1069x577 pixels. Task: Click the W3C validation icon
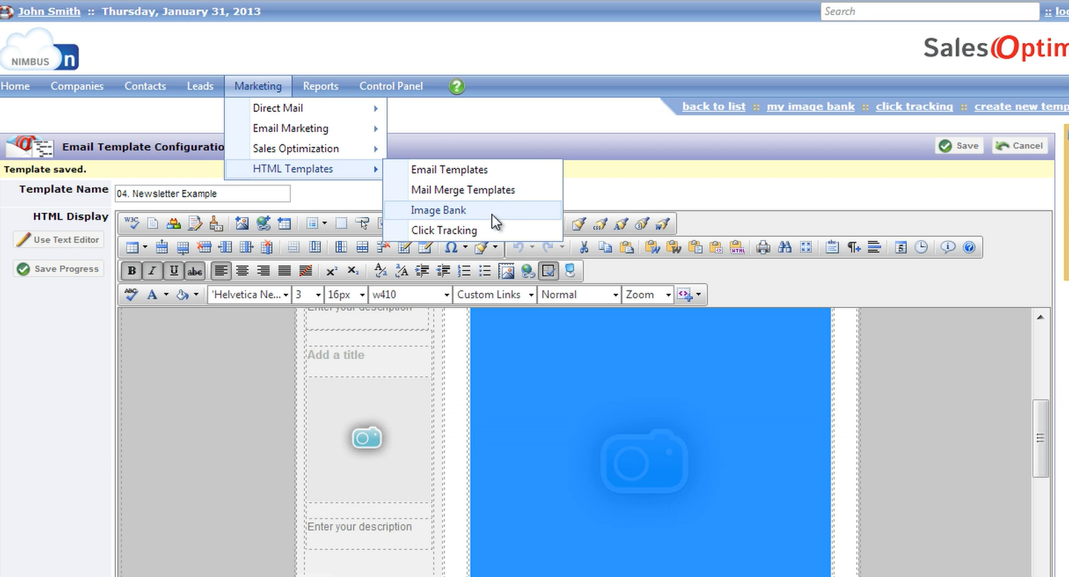pos(131,222)
